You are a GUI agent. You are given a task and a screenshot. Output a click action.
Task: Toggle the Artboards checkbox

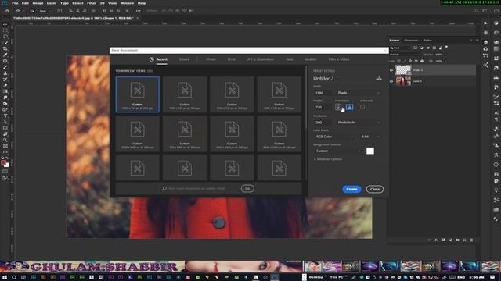362,107
